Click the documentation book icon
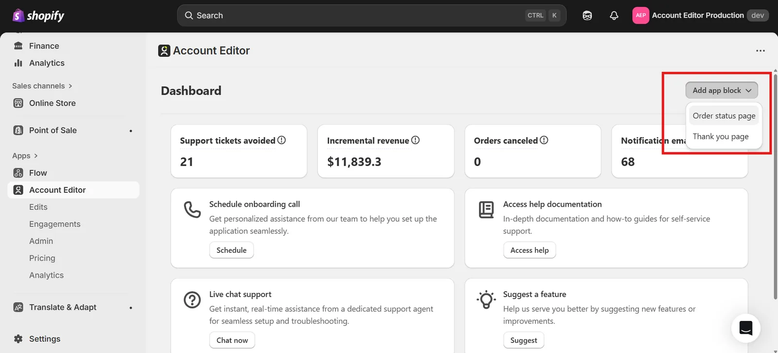Image resolution: width=778 pixels, height=353 pixels. 486,210
